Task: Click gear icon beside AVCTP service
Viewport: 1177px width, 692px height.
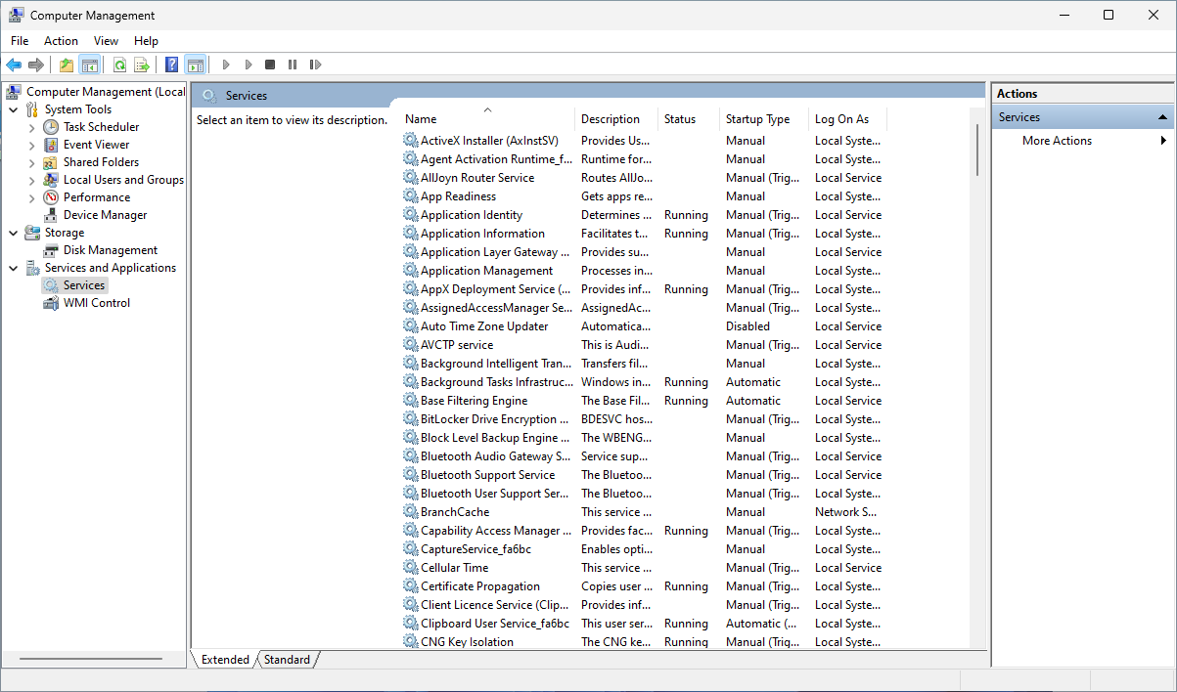Action: (410, 345)
